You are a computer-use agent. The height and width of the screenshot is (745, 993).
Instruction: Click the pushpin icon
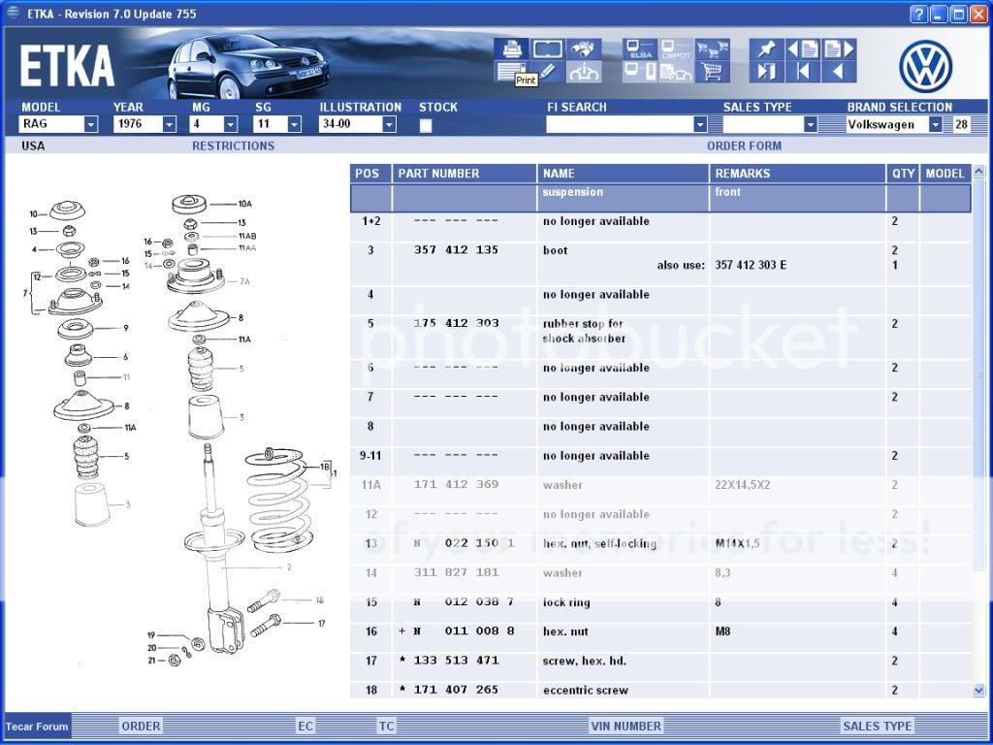click(766, 49)
